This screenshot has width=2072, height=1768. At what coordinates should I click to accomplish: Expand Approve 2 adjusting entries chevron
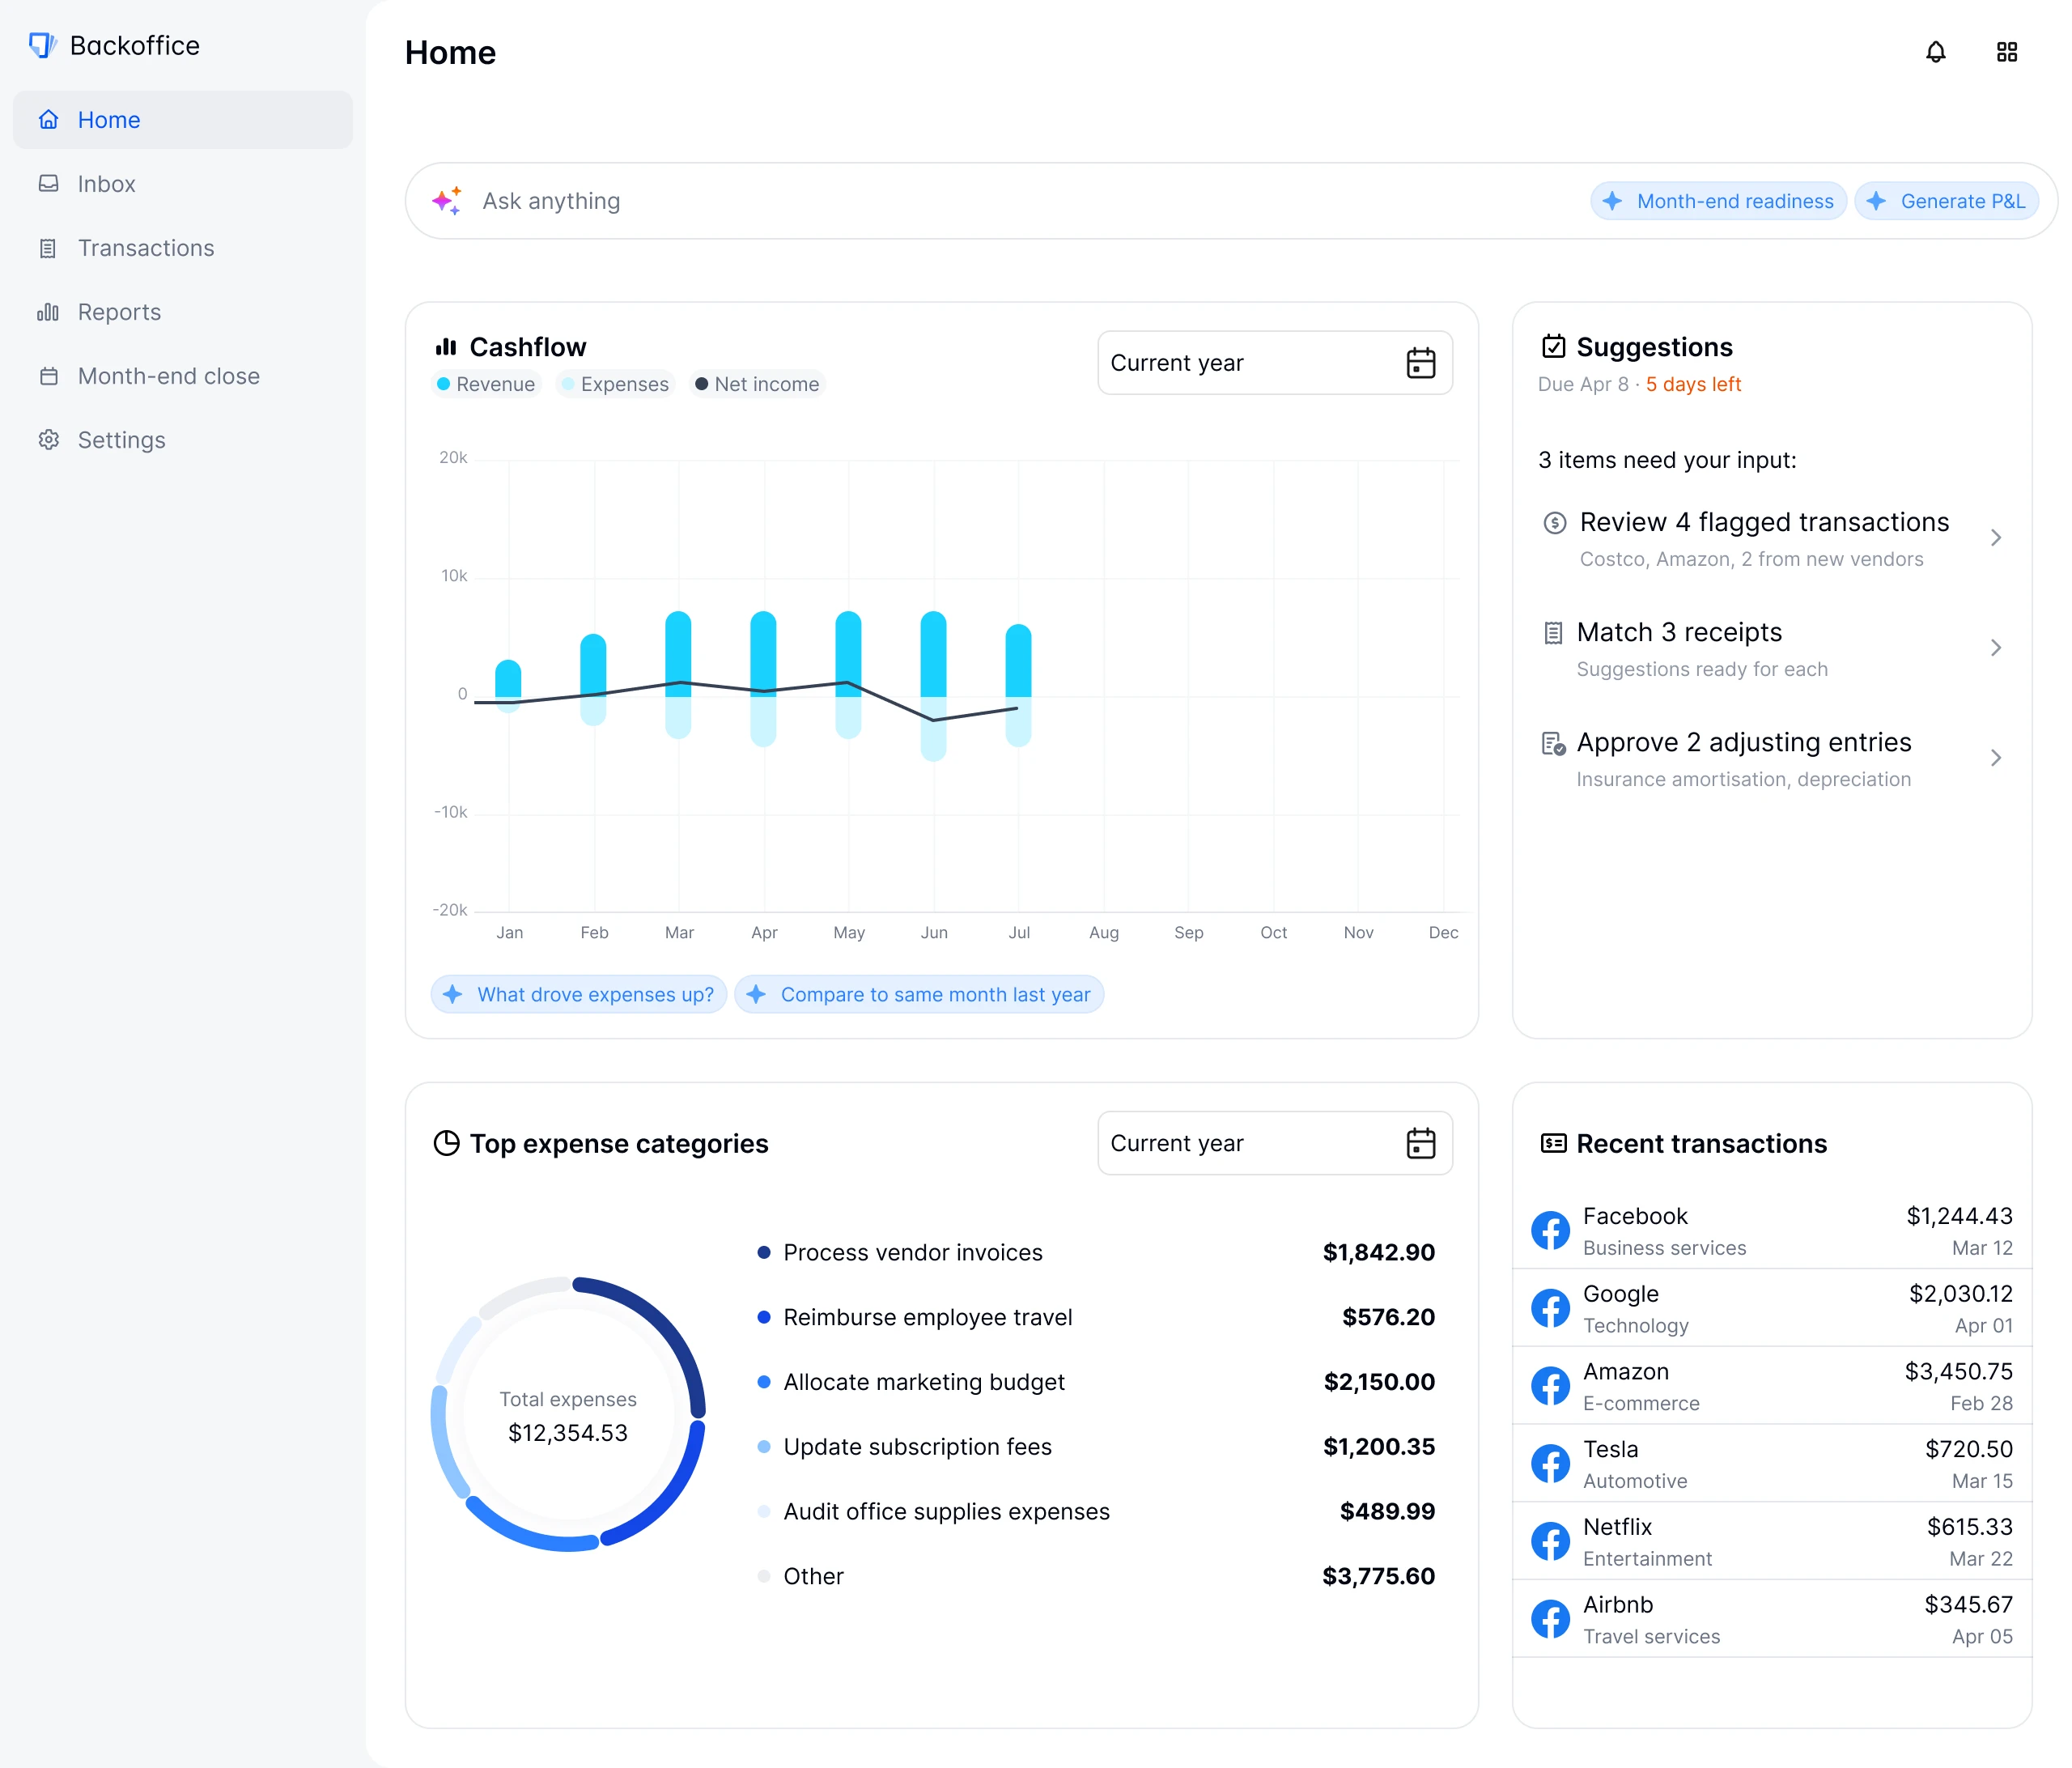coord(1995,758)
